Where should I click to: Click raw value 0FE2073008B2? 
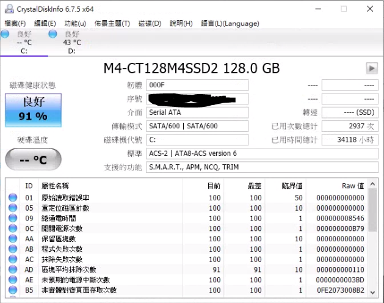click(x=341, y=290)
